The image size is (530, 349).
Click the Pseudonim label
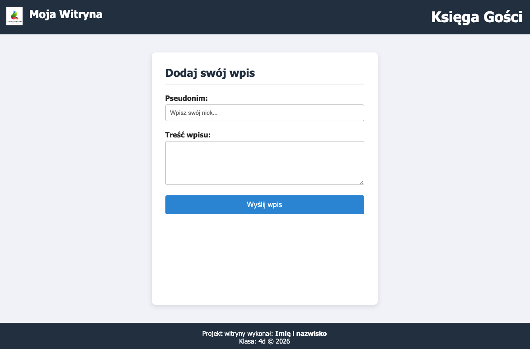point(186,98)
